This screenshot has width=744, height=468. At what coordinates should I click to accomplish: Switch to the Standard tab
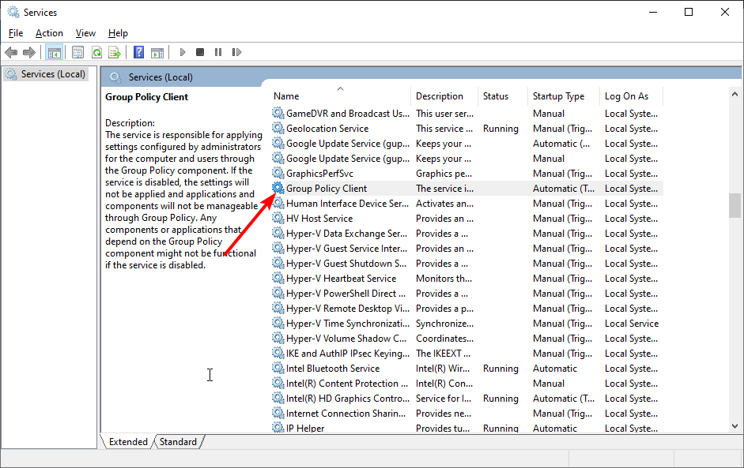(178, 441)
